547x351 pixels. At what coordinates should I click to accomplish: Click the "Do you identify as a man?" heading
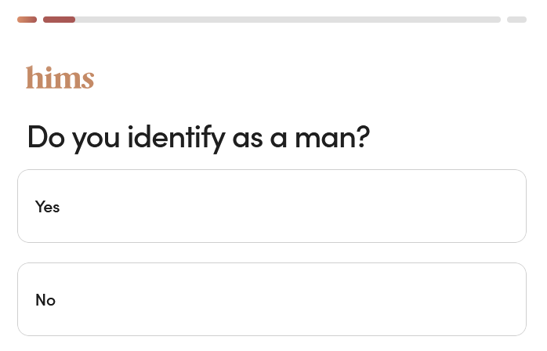coord(197,138)
